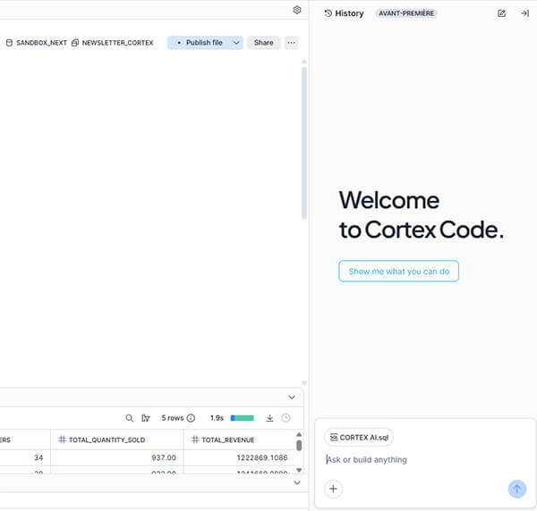Open the History clock icon
The width and height of the screenshot is (537, 511).
coord(328,13)
